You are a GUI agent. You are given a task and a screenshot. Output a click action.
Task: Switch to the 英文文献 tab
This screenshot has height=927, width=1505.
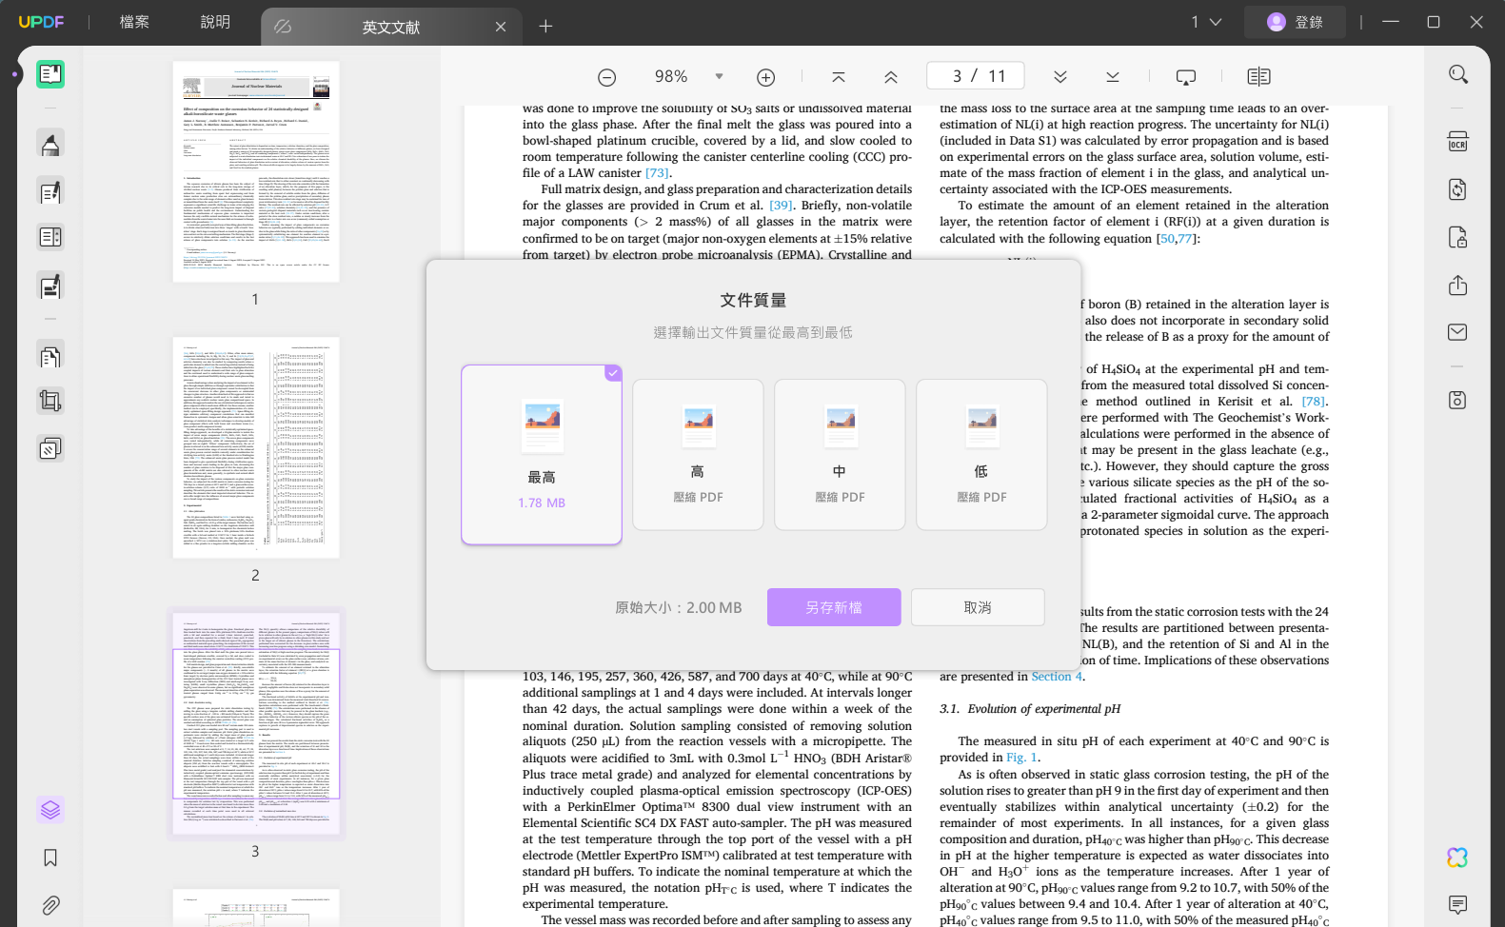pos(390,27)
